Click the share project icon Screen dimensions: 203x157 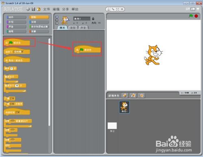[x=39, y=9]
